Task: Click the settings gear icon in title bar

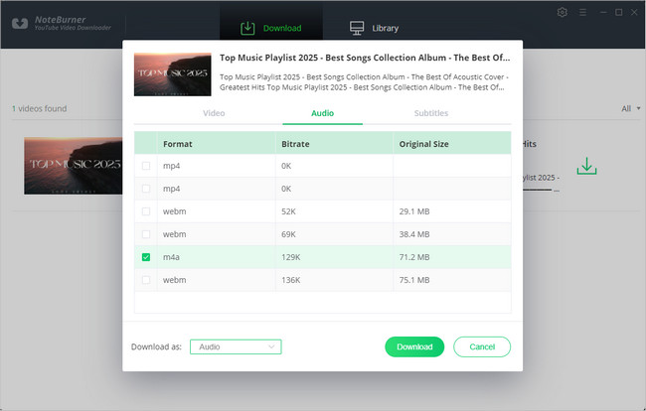Action: 563,12
